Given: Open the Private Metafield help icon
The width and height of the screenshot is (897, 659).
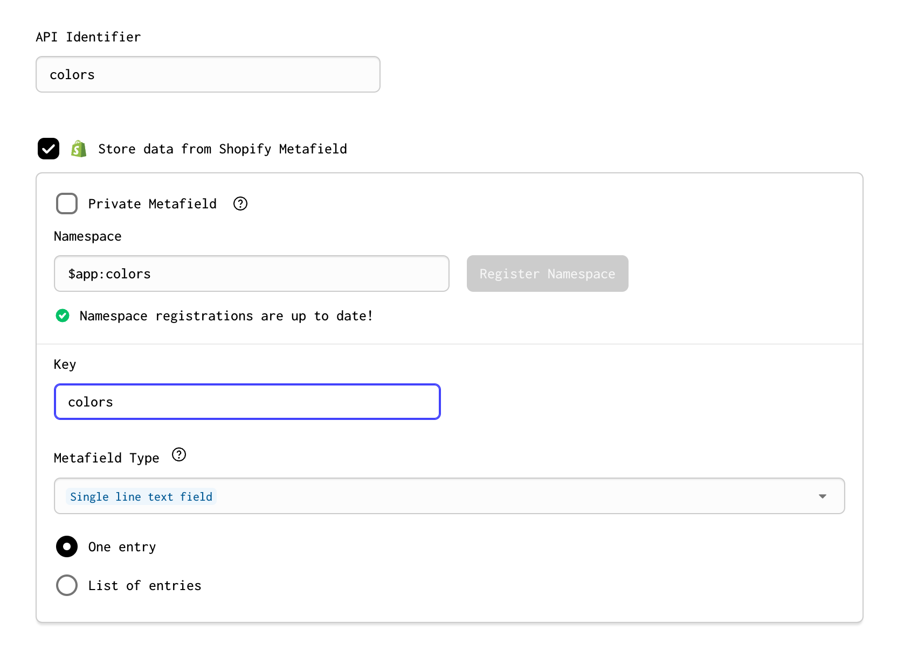Looking at the screenshot, I should coord(240,204).
